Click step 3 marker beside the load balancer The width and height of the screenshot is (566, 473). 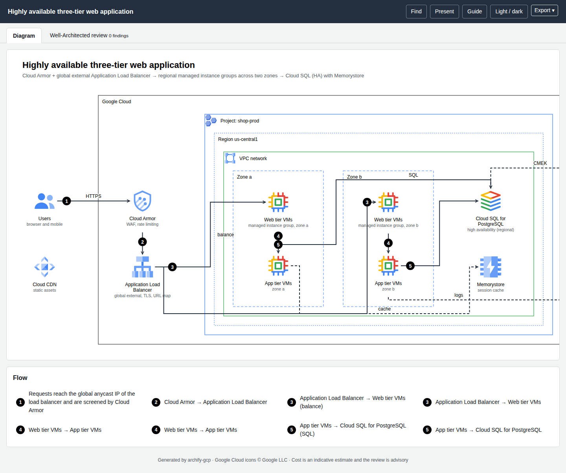coord(172,267)
